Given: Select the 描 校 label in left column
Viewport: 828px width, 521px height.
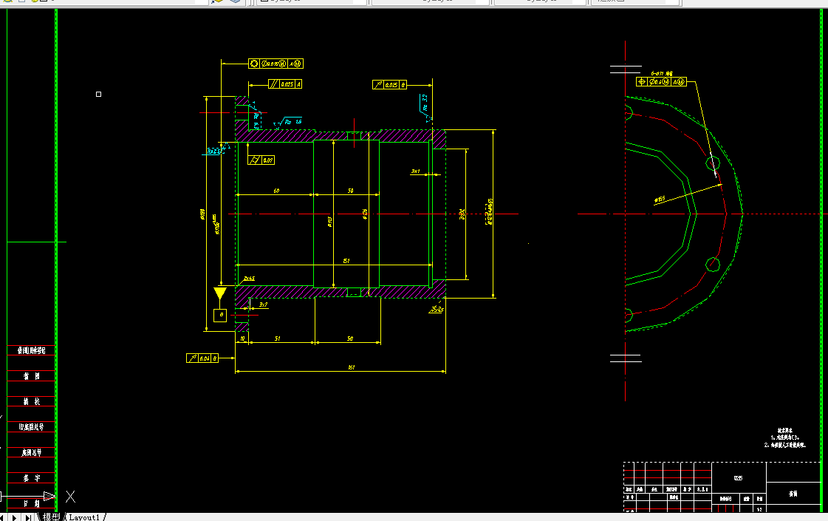Looking at the screenshot, I should coord(31,401).
